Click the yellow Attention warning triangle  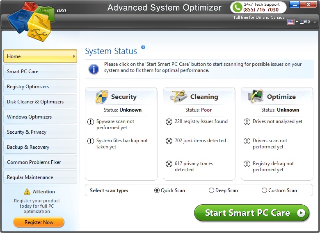(x=27, y=191)
